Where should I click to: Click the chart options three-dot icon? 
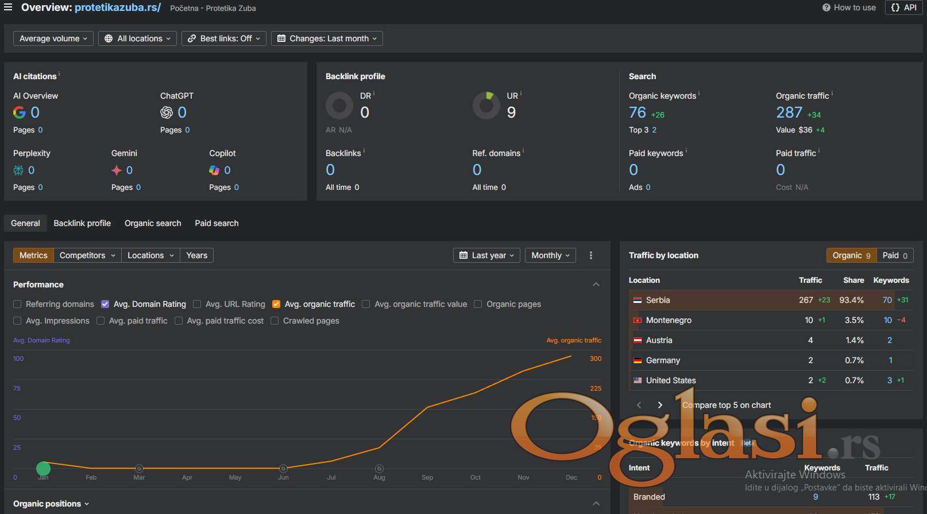[591, 255]
